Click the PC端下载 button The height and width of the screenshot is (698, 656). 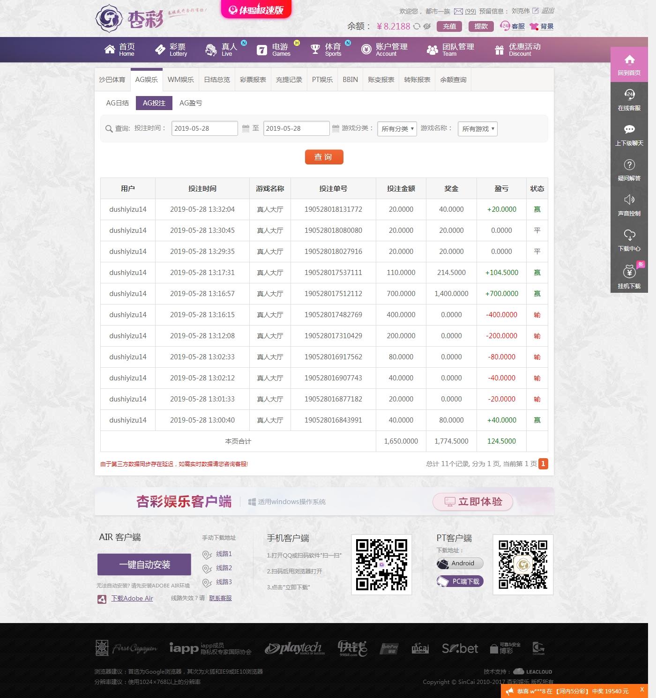pos(460,581)
